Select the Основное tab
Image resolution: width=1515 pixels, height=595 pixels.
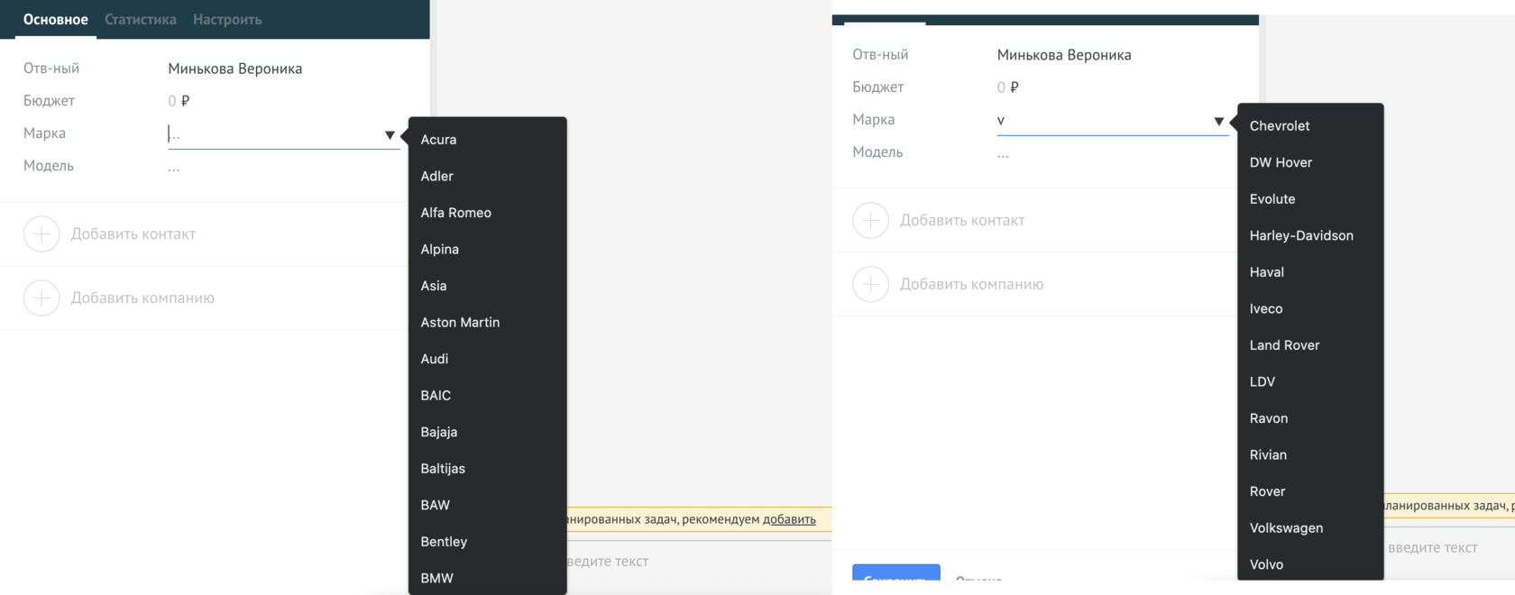56,20
